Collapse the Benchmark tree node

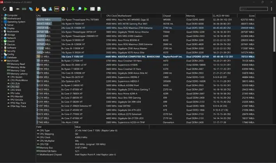(2, 61)
